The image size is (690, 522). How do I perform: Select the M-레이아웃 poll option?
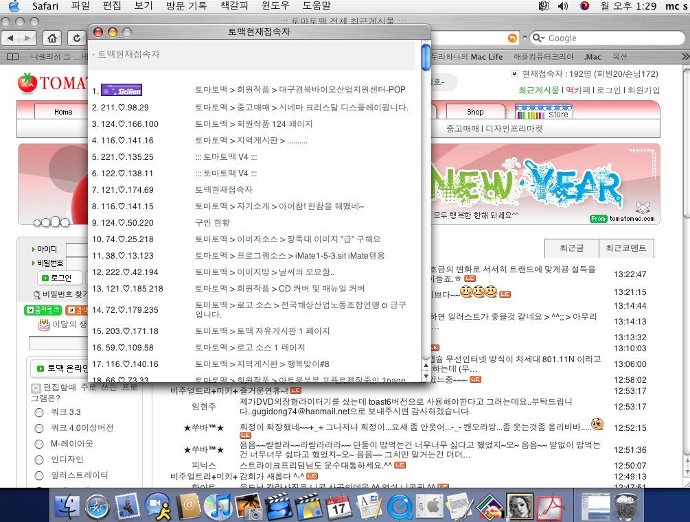point(39,444)
